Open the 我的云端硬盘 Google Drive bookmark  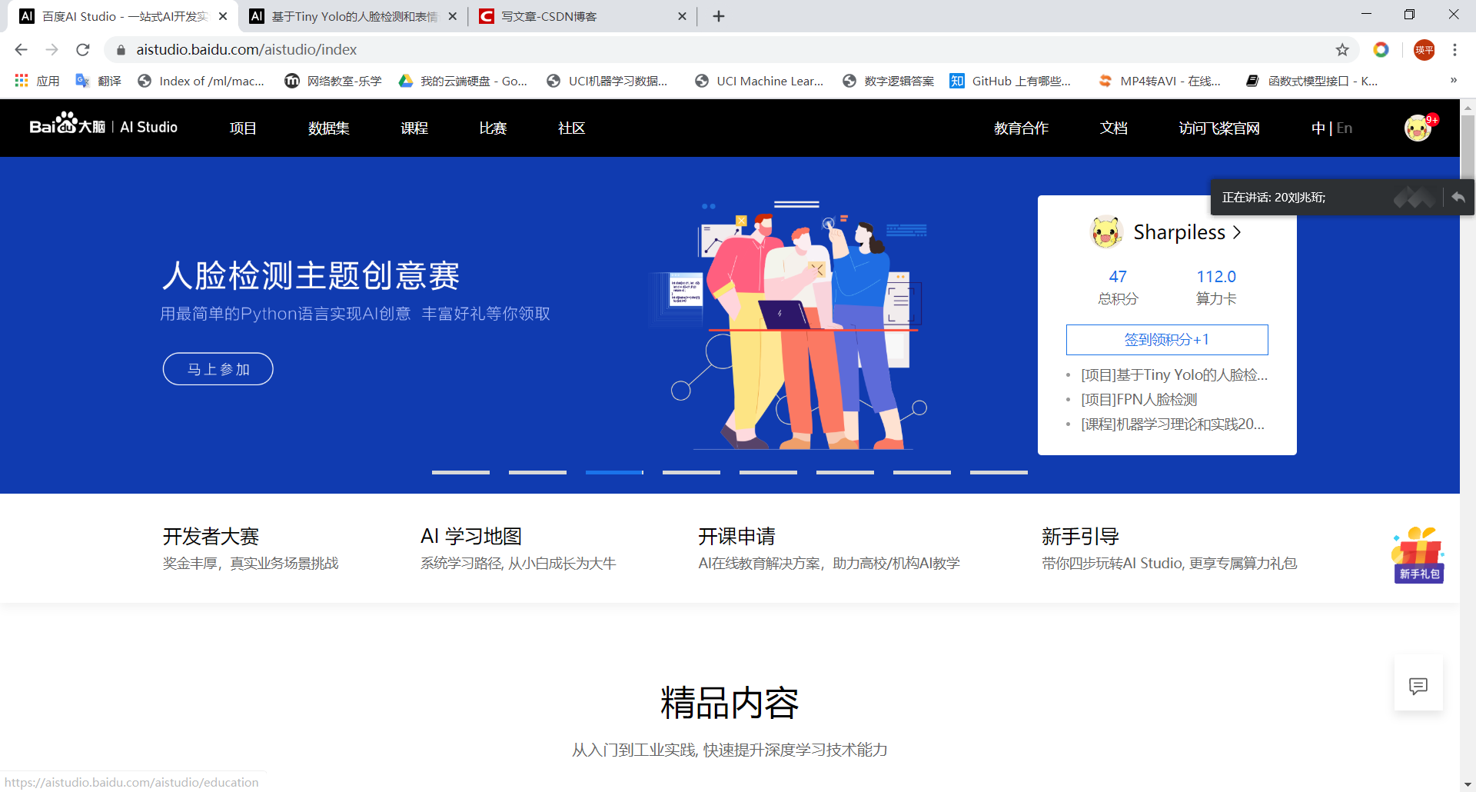coord(463,81)
